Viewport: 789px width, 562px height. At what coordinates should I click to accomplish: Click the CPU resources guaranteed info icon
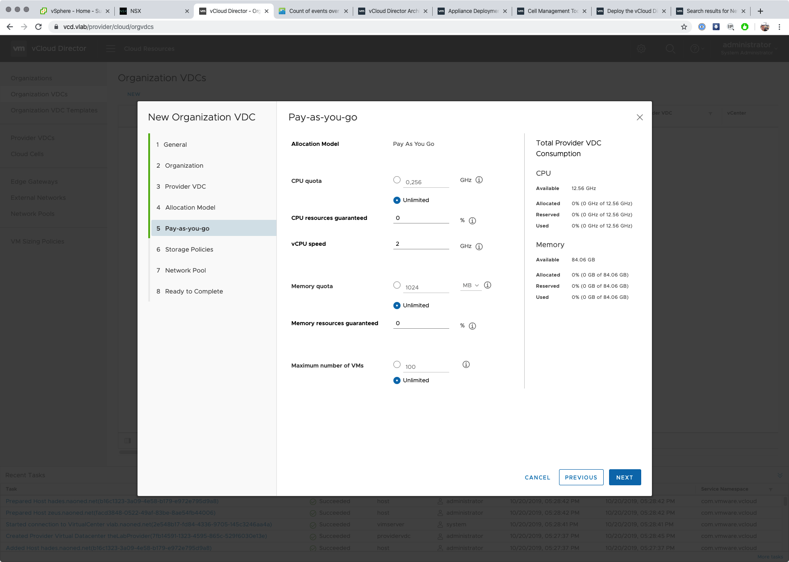coord(472,221)
